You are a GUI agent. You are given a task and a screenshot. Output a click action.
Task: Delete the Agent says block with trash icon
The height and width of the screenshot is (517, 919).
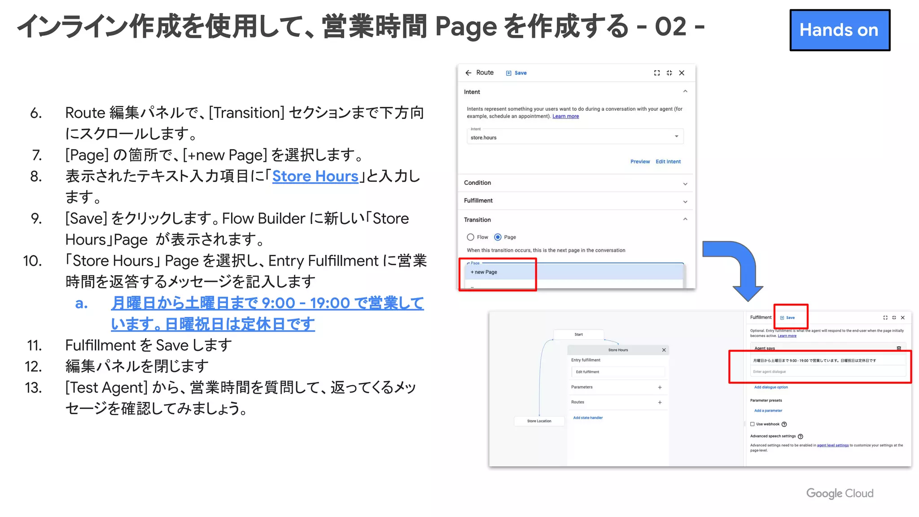tap(899, 348)
